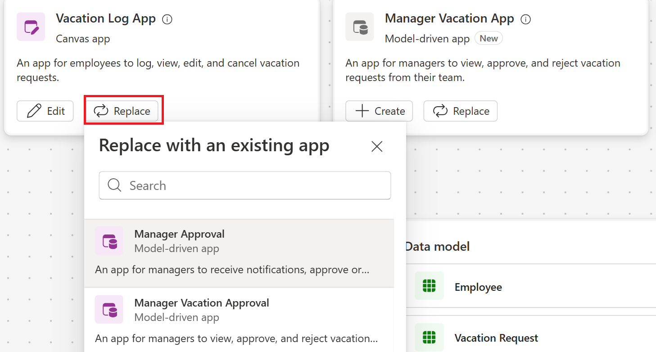This screenshot has height=352, width=656.
Task: Open the info tooltip for Vacation Log App
Action: tap(167, 19)
